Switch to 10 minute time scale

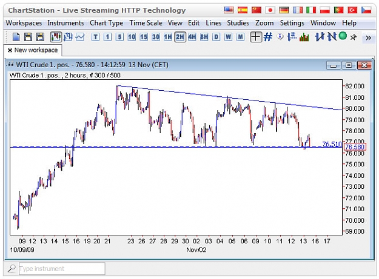pos(132,37)
